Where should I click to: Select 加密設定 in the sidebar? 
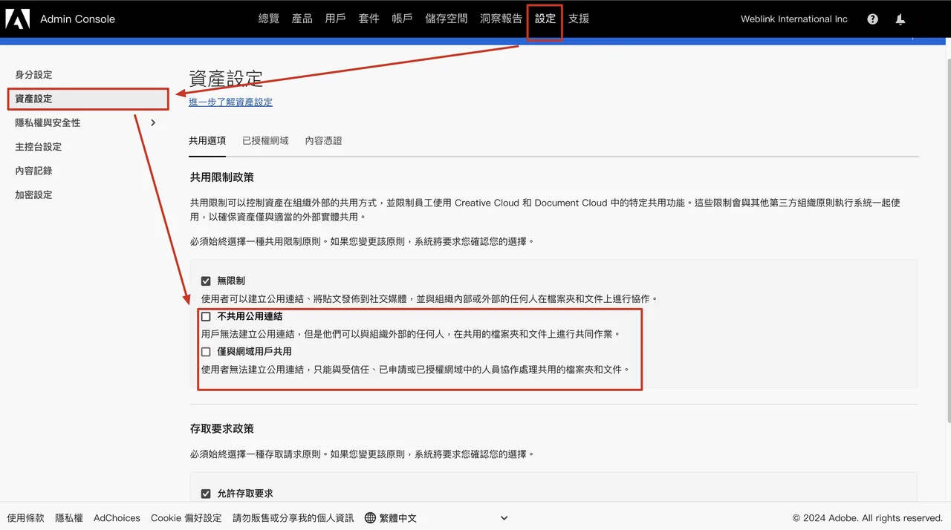pyautogui.click(x=34, y=194)
